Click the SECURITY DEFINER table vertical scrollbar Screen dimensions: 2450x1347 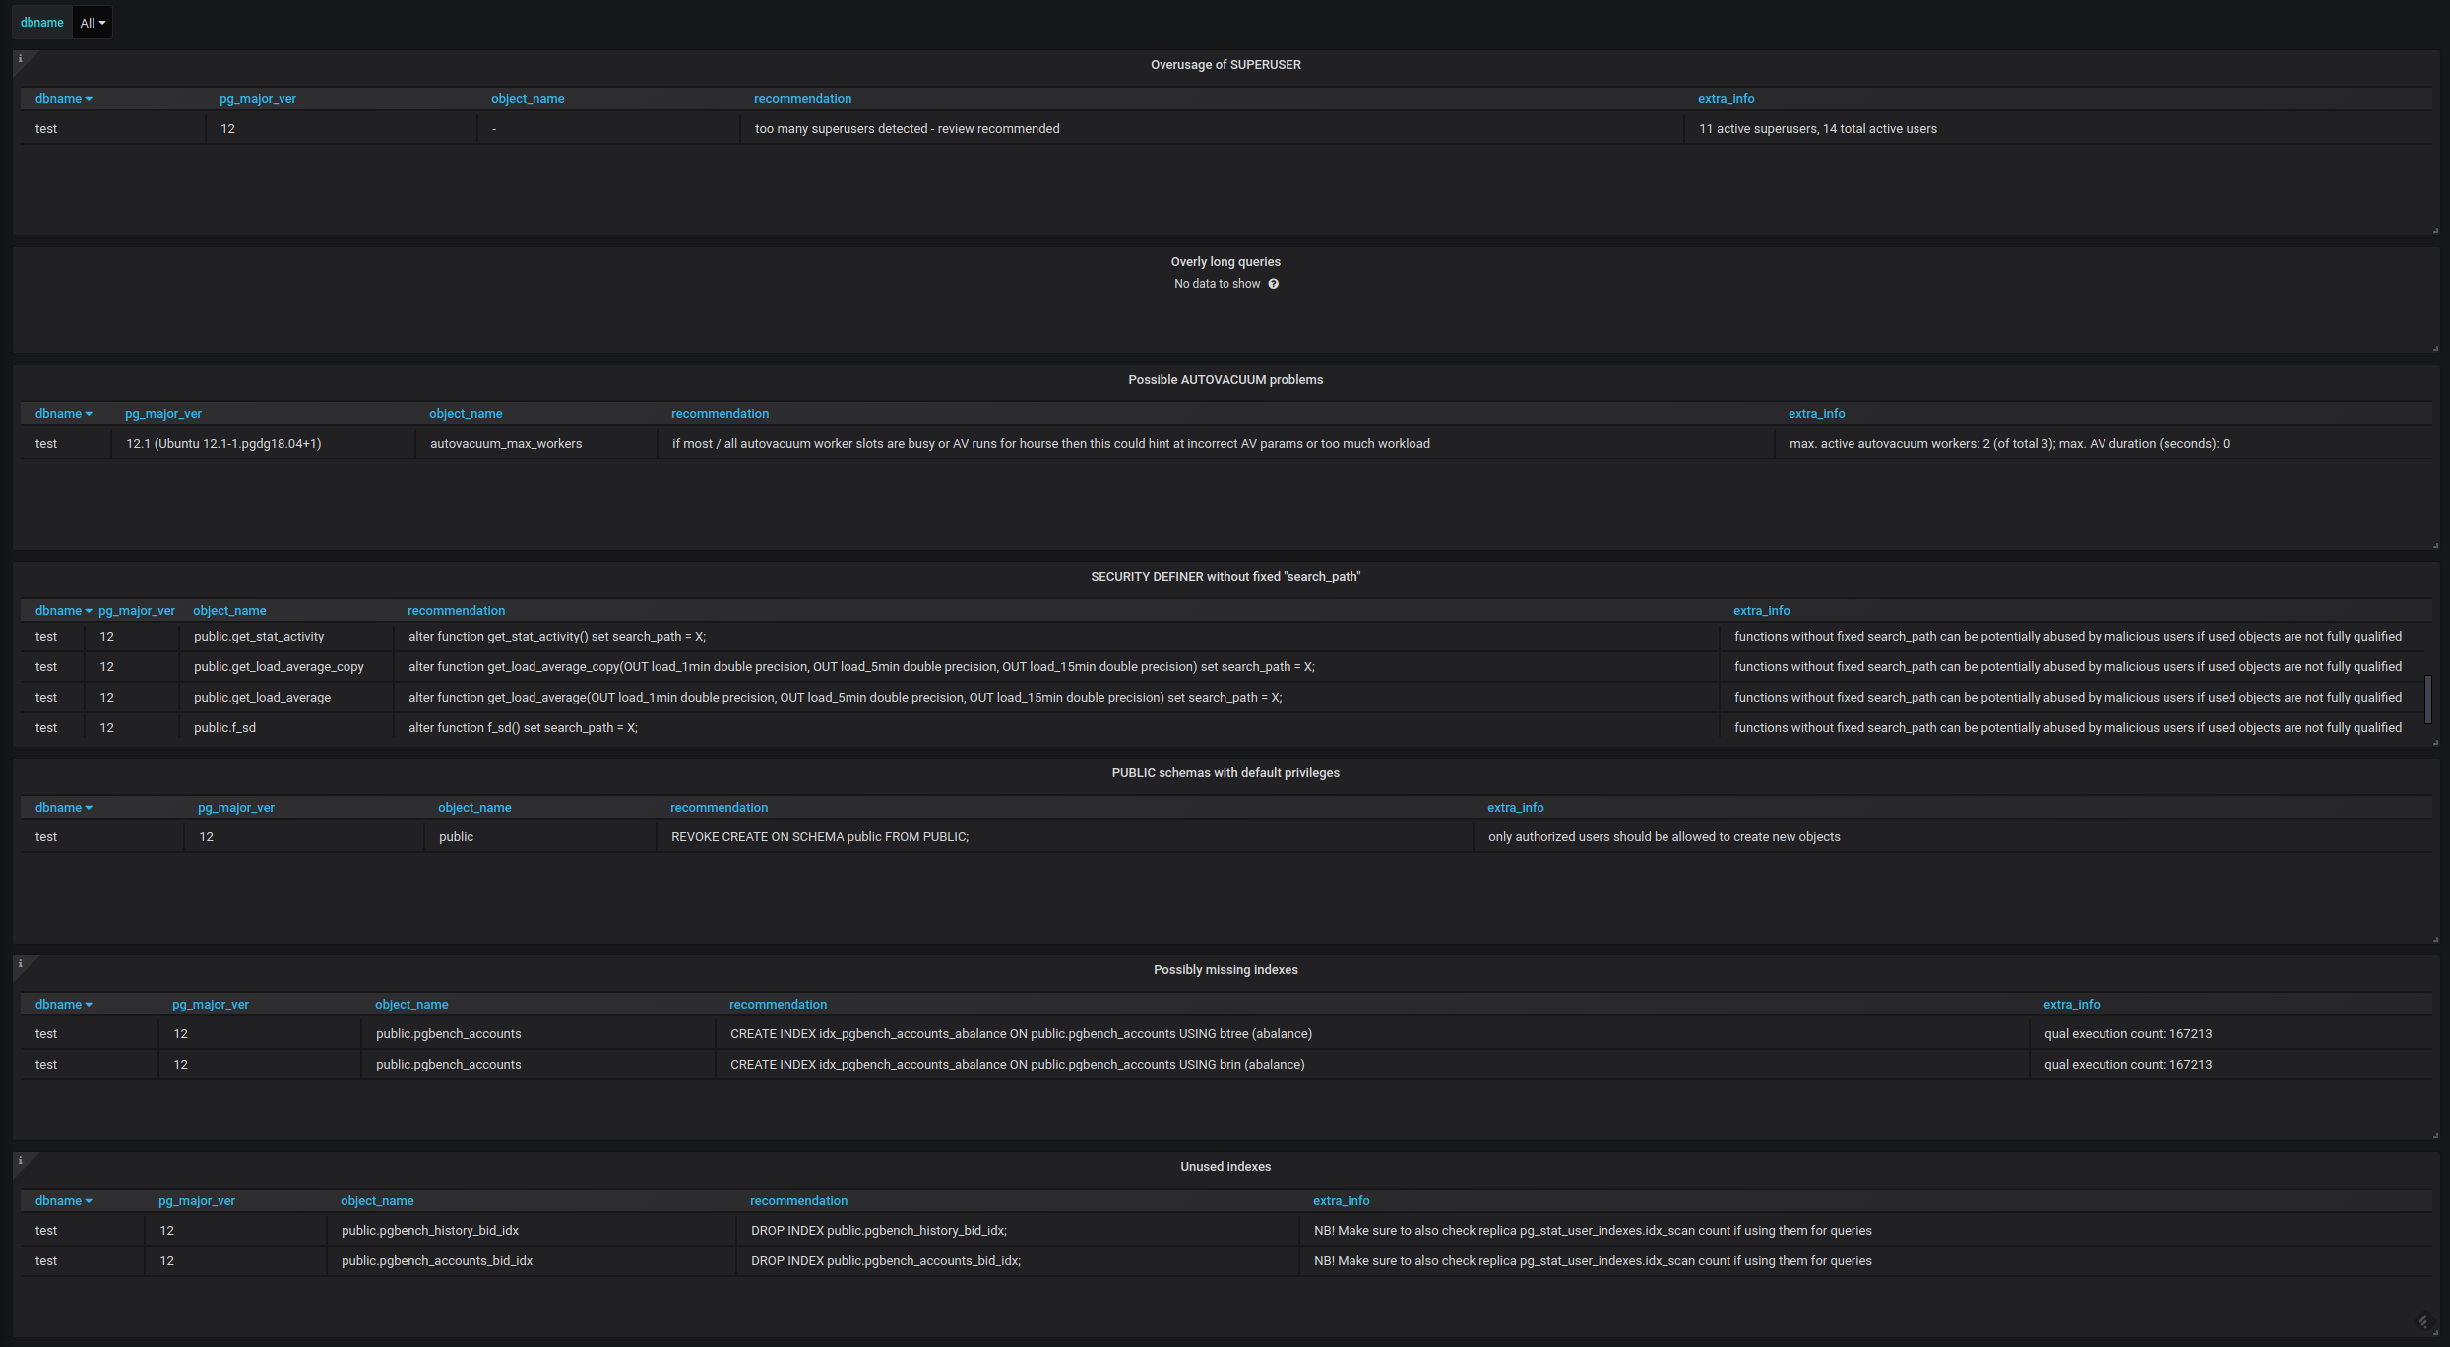pyautogui.click(x=2428, y=699)
